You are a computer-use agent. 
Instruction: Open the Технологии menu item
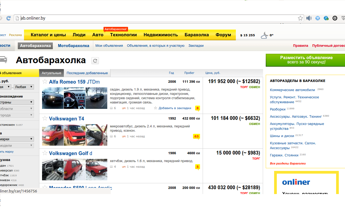[123, 35]
